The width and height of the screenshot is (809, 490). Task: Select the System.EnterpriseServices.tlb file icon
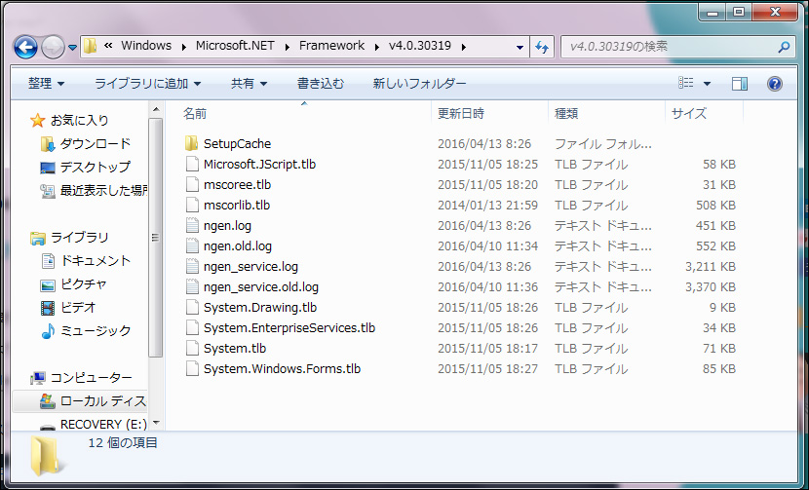tap(192, 327)
